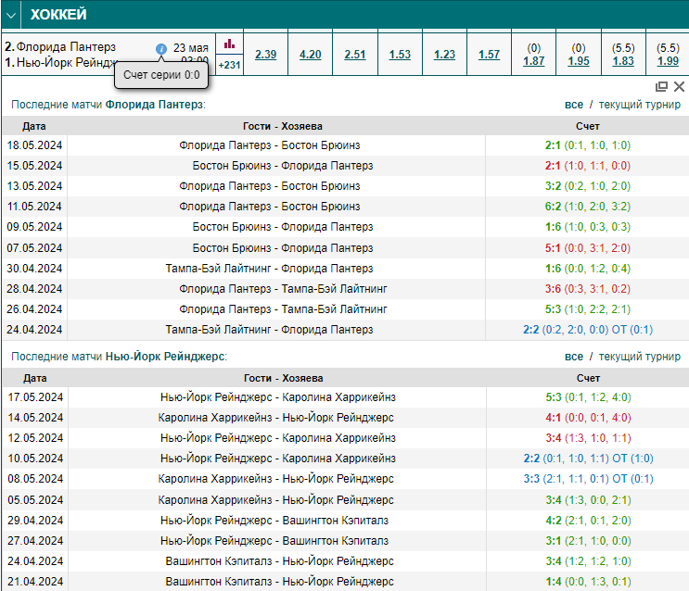Screen dimensions: 689x591
Task: Show 'все' matches for Нью-Йорк Рейнджерс
Action: (574, 357)
